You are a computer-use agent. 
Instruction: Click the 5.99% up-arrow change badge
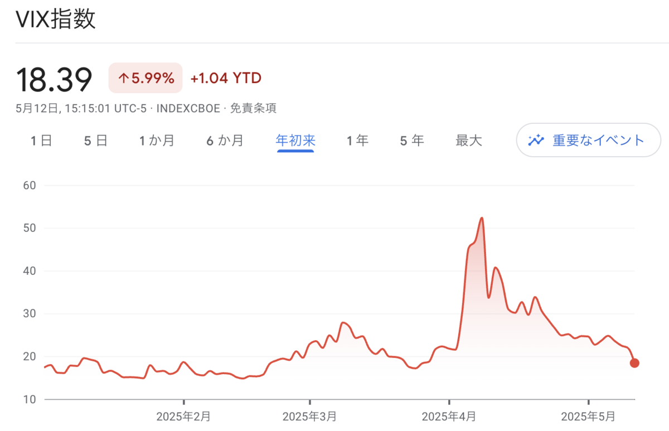(146, 78)
